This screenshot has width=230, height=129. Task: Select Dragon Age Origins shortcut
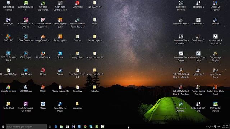(215, 56)
